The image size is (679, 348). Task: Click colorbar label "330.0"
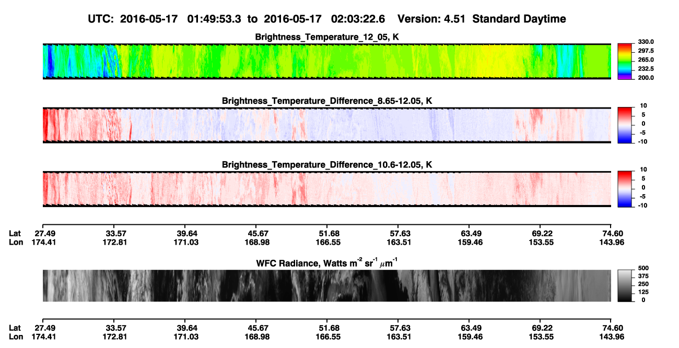pos(646,42)
